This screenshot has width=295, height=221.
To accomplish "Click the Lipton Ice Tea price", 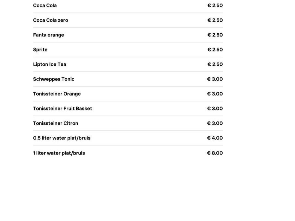I will tap(215, 65).
